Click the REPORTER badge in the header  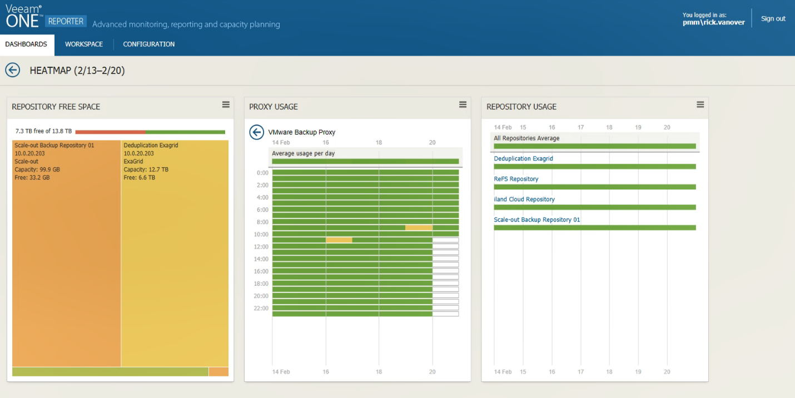[66, 21]
